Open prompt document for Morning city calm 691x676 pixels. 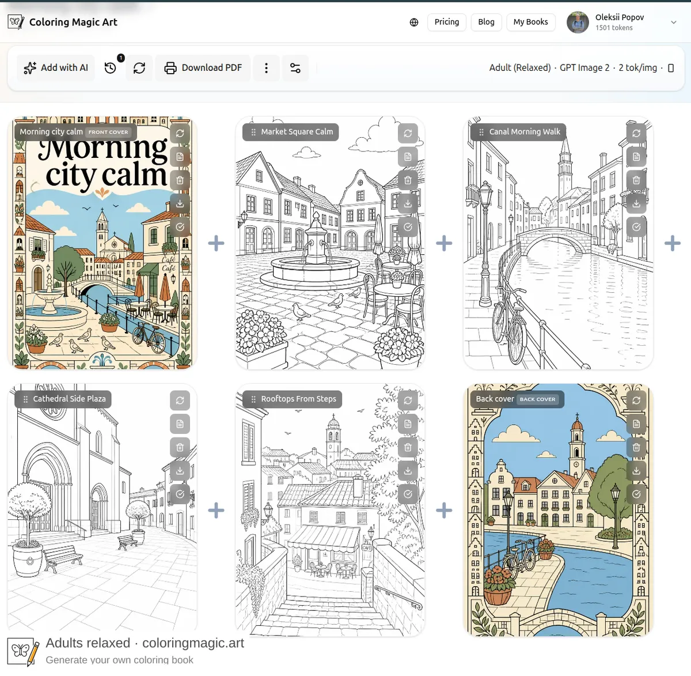click(180, 157)
